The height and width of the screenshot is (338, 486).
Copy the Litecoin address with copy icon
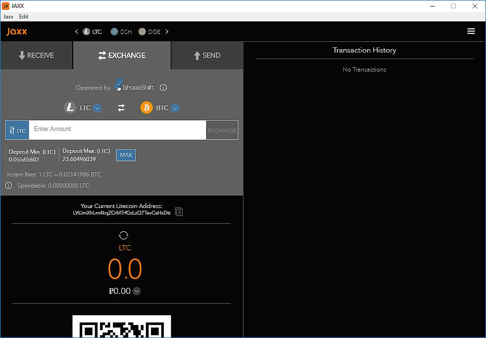pos(179,212)
